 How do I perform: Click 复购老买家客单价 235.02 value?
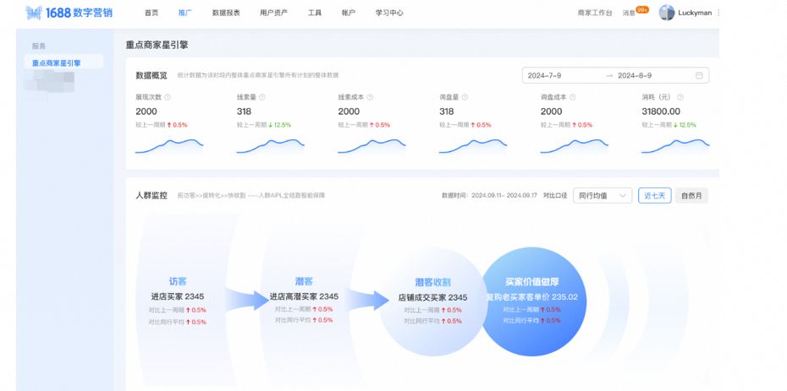tap(532, 297)
